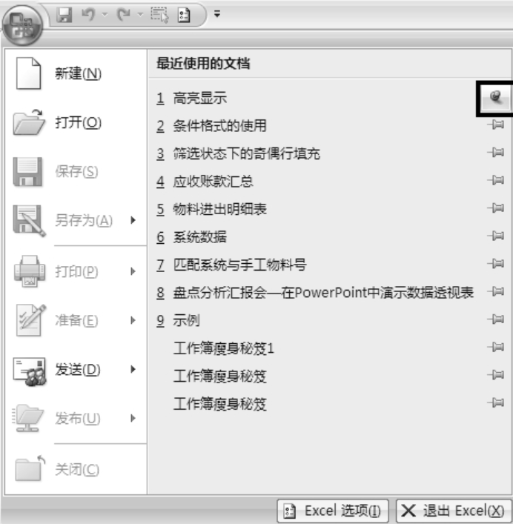Expand the 发送(D) submenu arrow
Screen dimensions: 513x524
133,369
